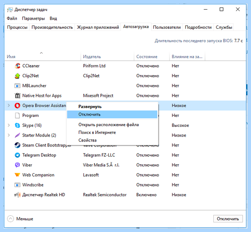251x232 pixels.
Task: Sort by the Состояние column header
Action: pyautogui.click(x=152, y=56)
